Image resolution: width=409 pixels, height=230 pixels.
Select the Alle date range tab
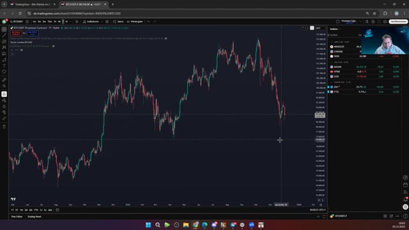coord(50,210)
